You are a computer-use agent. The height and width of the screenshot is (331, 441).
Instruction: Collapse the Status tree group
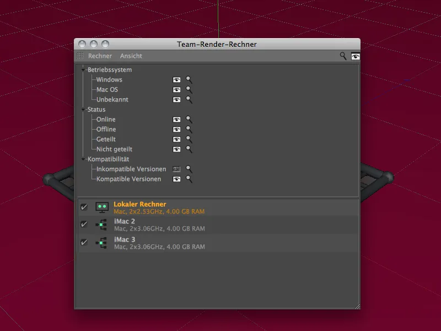click(83, 109)
